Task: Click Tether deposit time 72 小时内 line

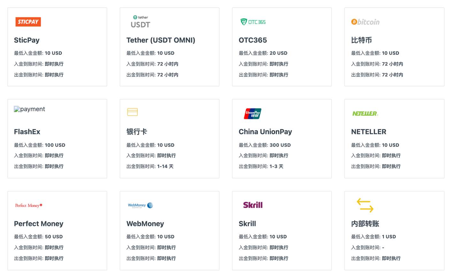Action: [152, 64]
